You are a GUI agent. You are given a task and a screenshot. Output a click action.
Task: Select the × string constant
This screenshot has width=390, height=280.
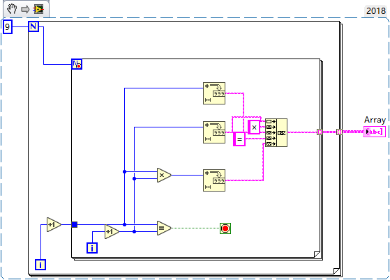tap(254, 127)
